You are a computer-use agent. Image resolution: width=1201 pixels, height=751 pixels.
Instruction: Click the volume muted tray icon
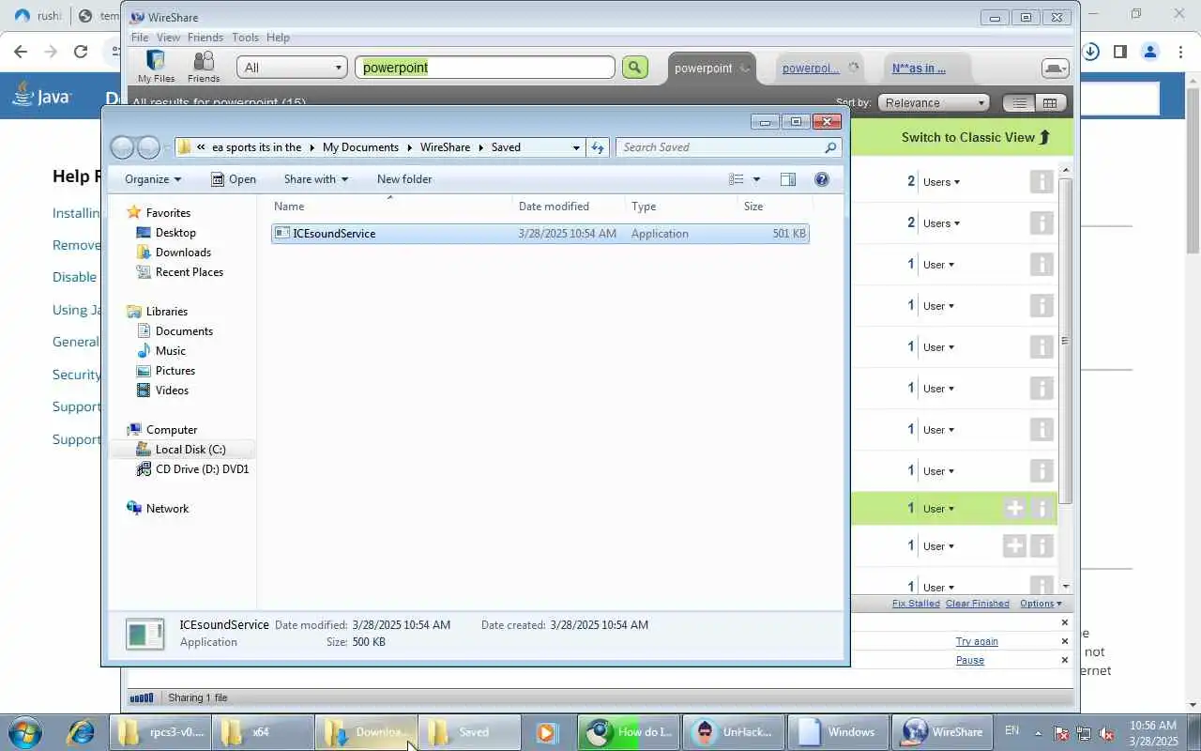1107,732
